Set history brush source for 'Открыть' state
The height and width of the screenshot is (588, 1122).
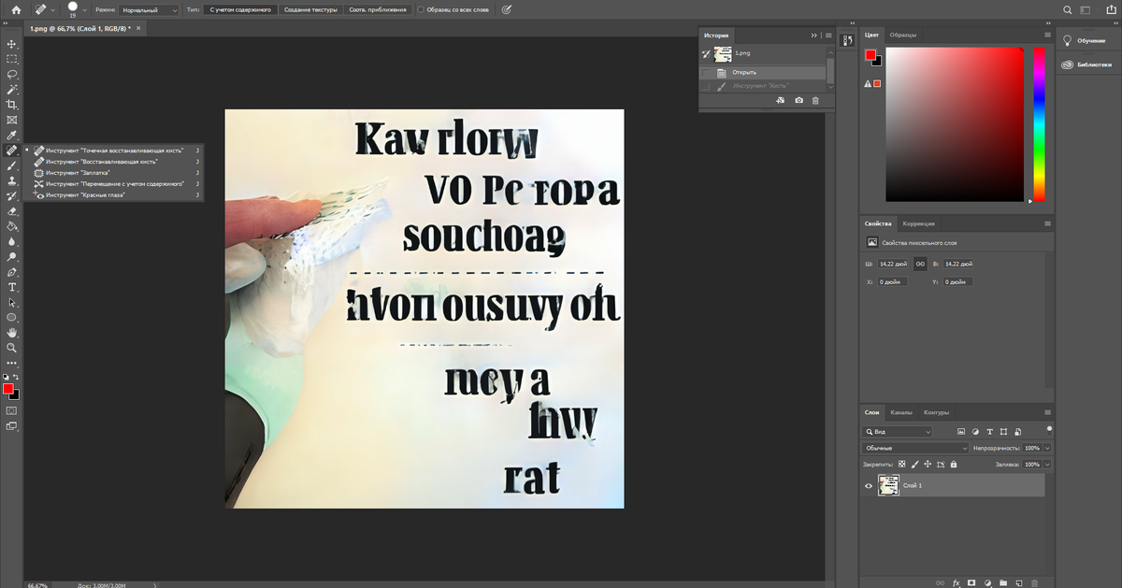point(707,72)
